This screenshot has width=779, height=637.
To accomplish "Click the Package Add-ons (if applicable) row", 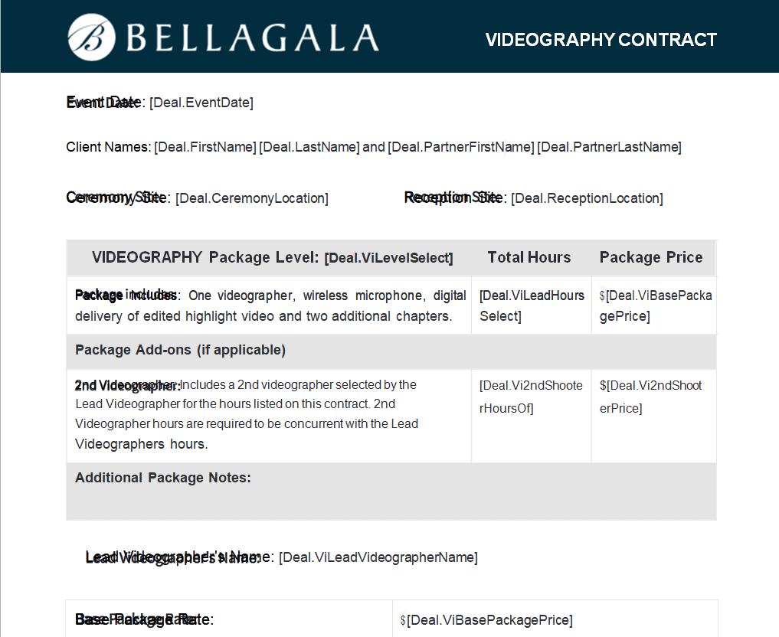I will pyautogui.click(x=181, y=350).
